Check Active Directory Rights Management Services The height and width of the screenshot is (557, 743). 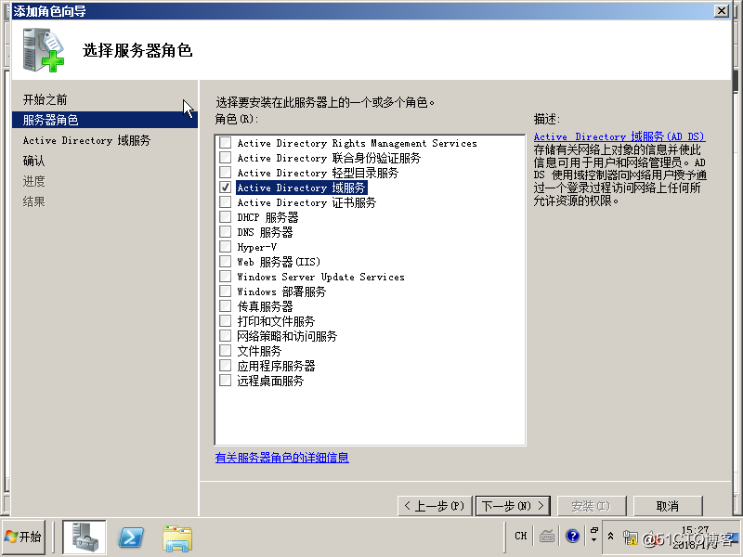[226, 143]
